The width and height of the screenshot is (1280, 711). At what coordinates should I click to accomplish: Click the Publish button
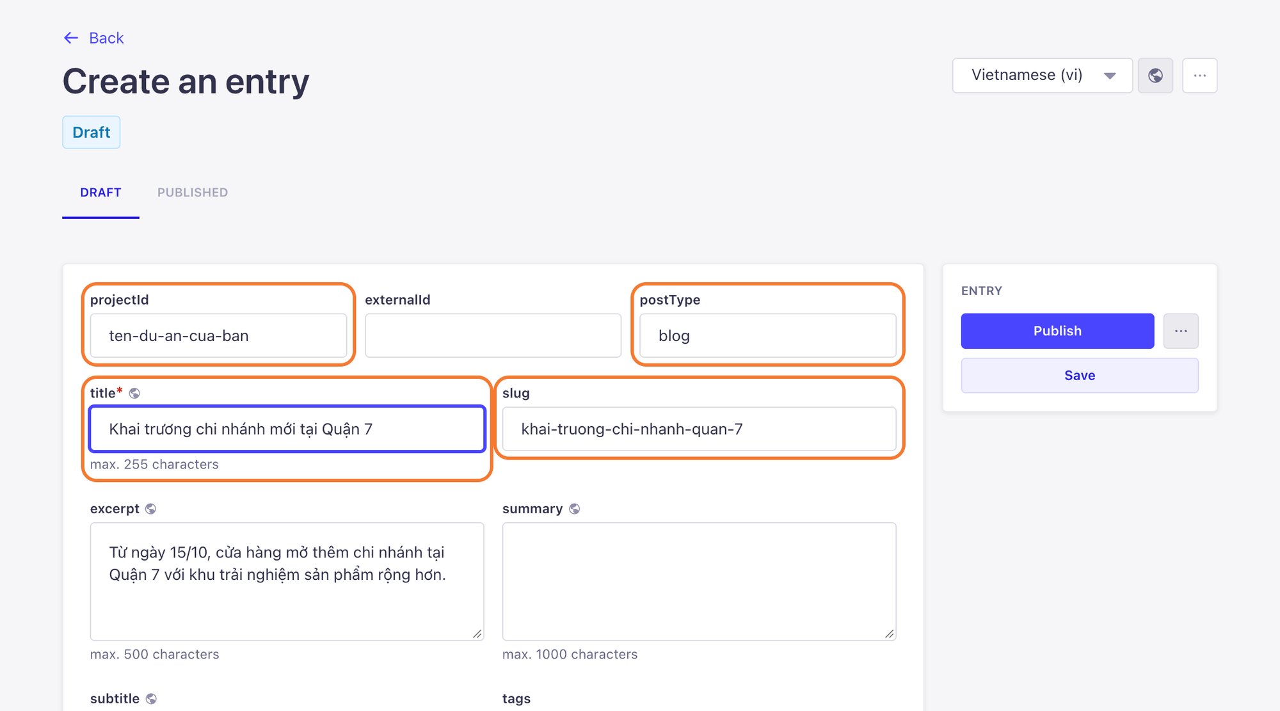[x=1057, y=331]
